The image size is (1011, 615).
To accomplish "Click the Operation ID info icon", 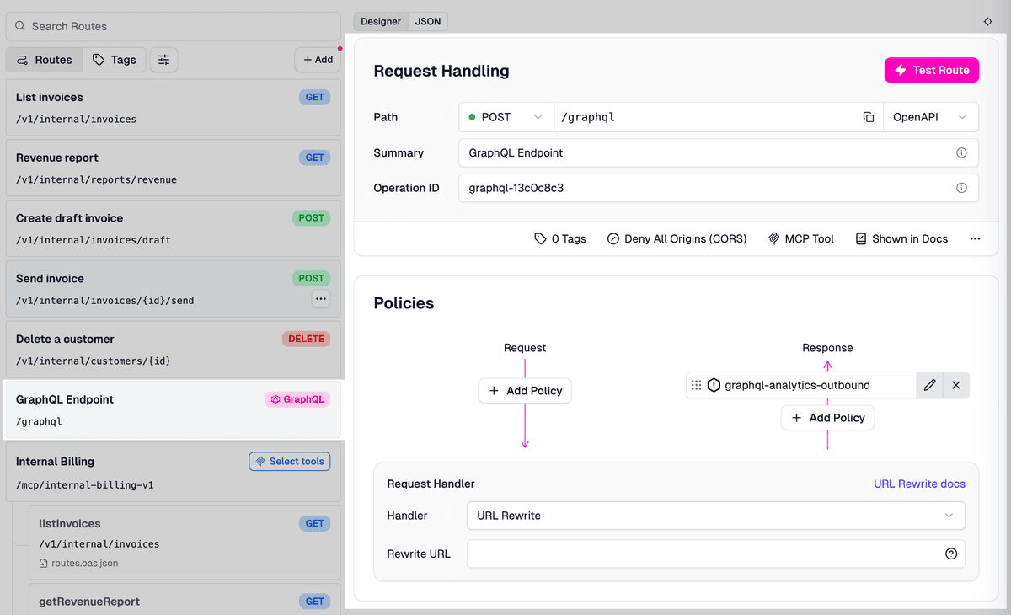I will (961, 188).
